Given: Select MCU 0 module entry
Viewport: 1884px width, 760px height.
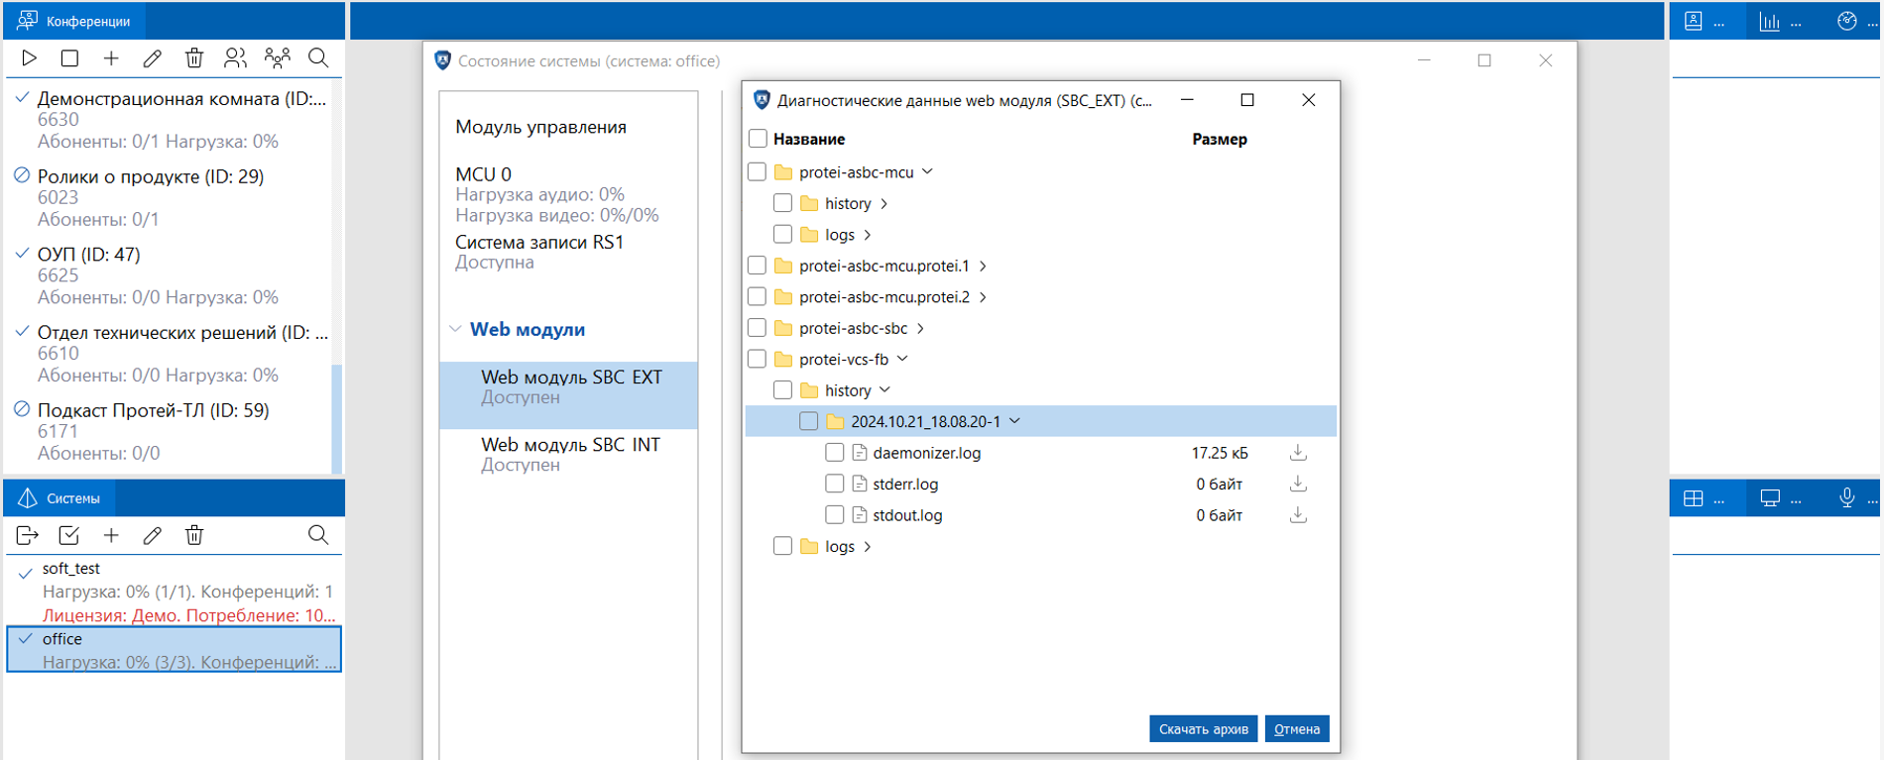Looking at the screenshot, I should [556, 194].
